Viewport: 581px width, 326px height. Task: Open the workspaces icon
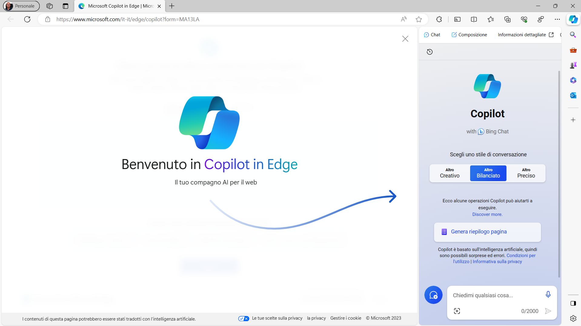click(x=50, y=6)
